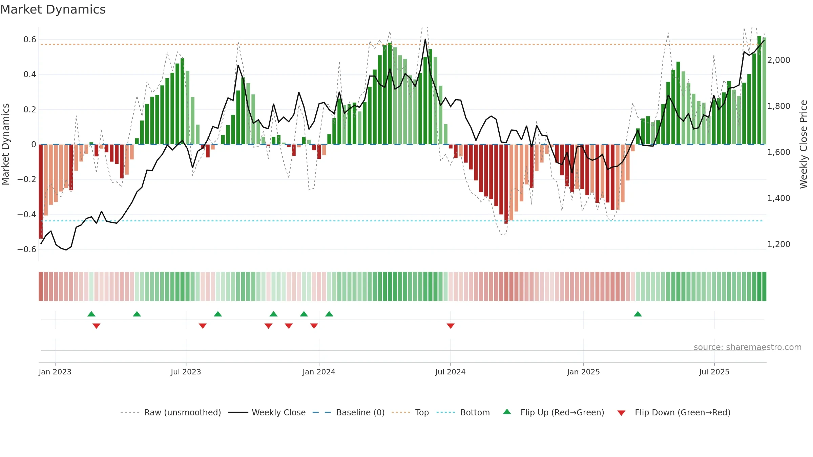
Task: Click the 1,200 price axis label
Action: click(779, 244)
